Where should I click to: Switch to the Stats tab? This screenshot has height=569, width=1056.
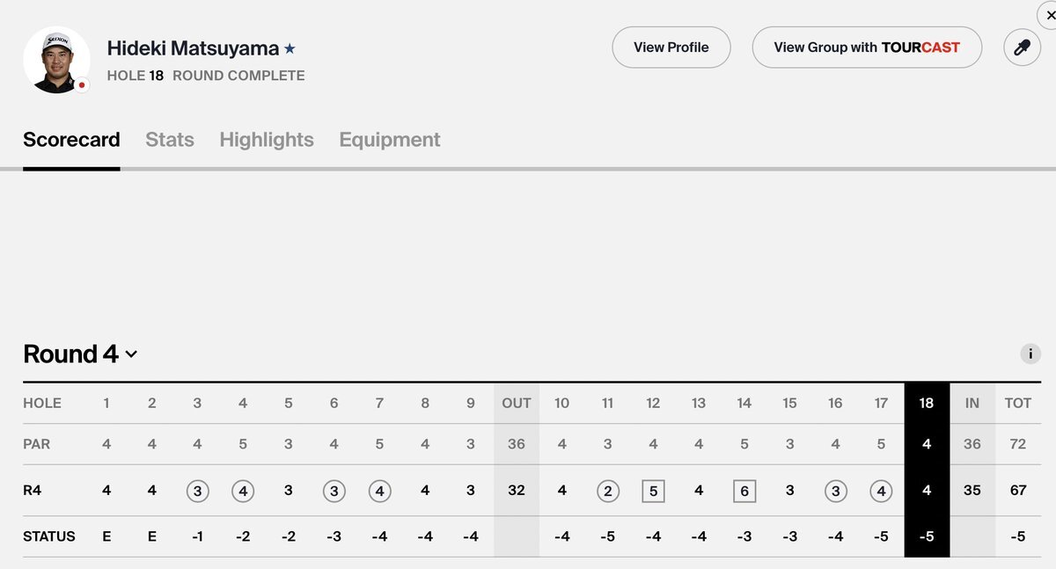pyautogui.click(x=170, y=140)
